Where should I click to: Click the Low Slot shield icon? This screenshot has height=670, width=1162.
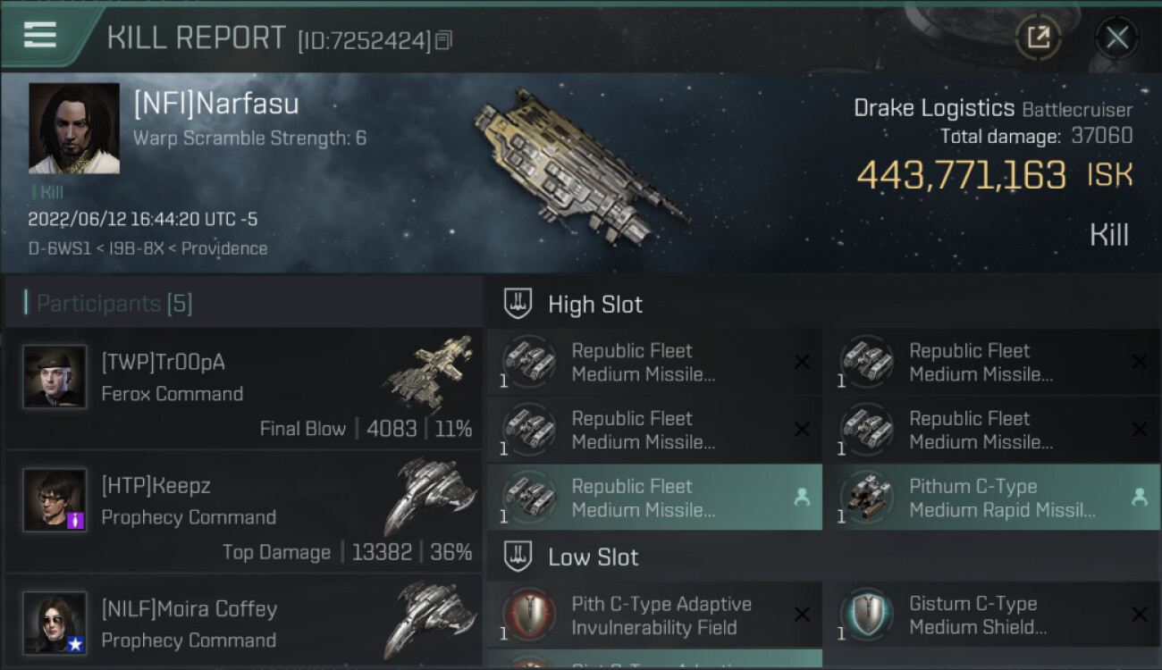coord(518,557)
